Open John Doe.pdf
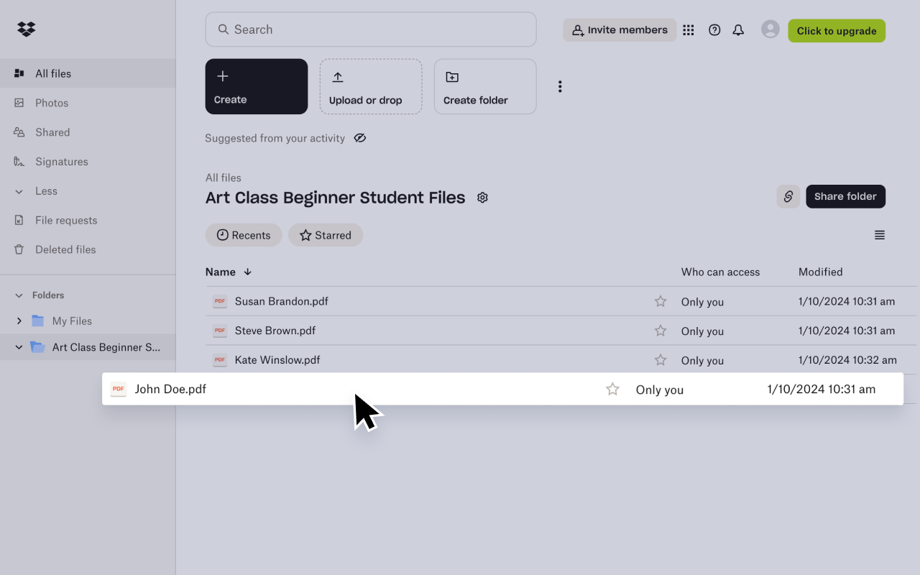The image size is (920, 575). (x=170, y=389)
